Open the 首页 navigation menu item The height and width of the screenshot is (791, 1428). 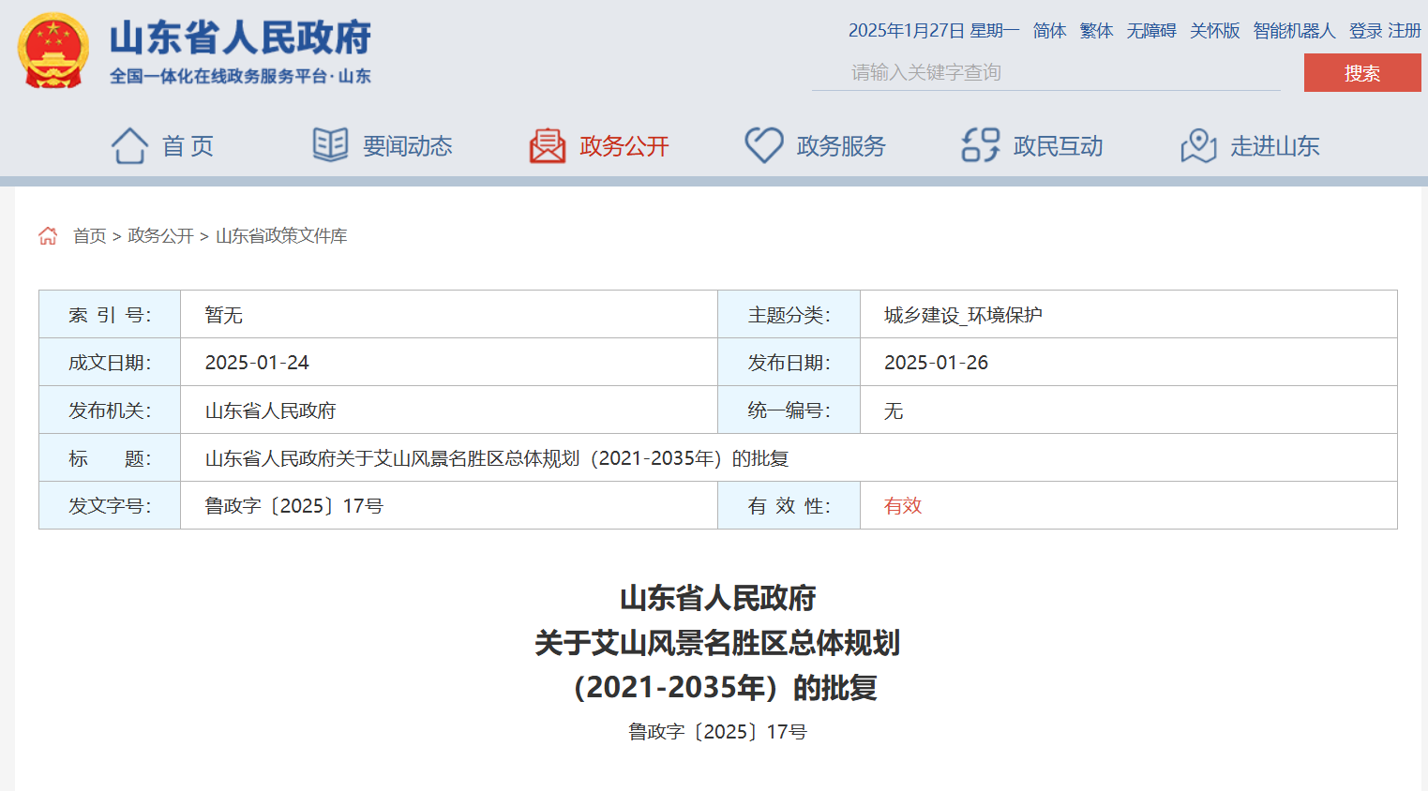point(188,146)
